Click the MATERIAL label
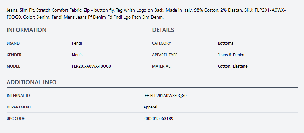 [161, 66]
